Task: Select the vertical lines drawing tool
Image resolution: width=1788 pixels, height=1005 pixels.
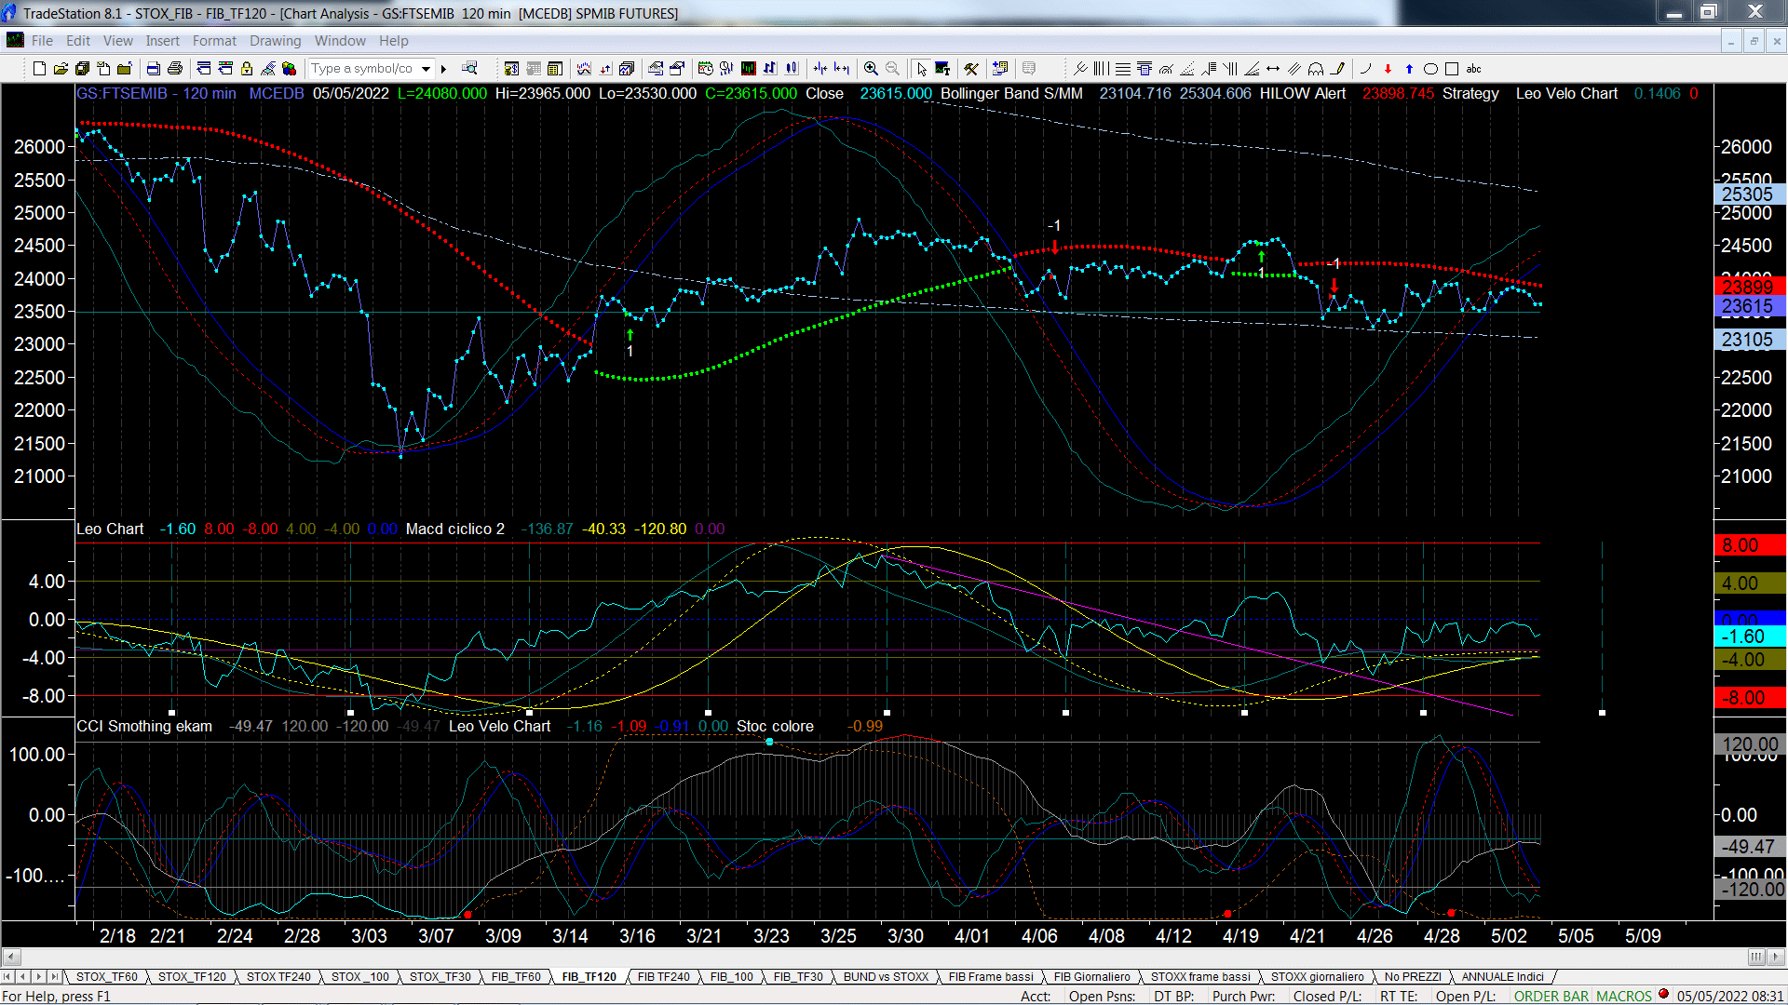Action: tap(1101, 69)
